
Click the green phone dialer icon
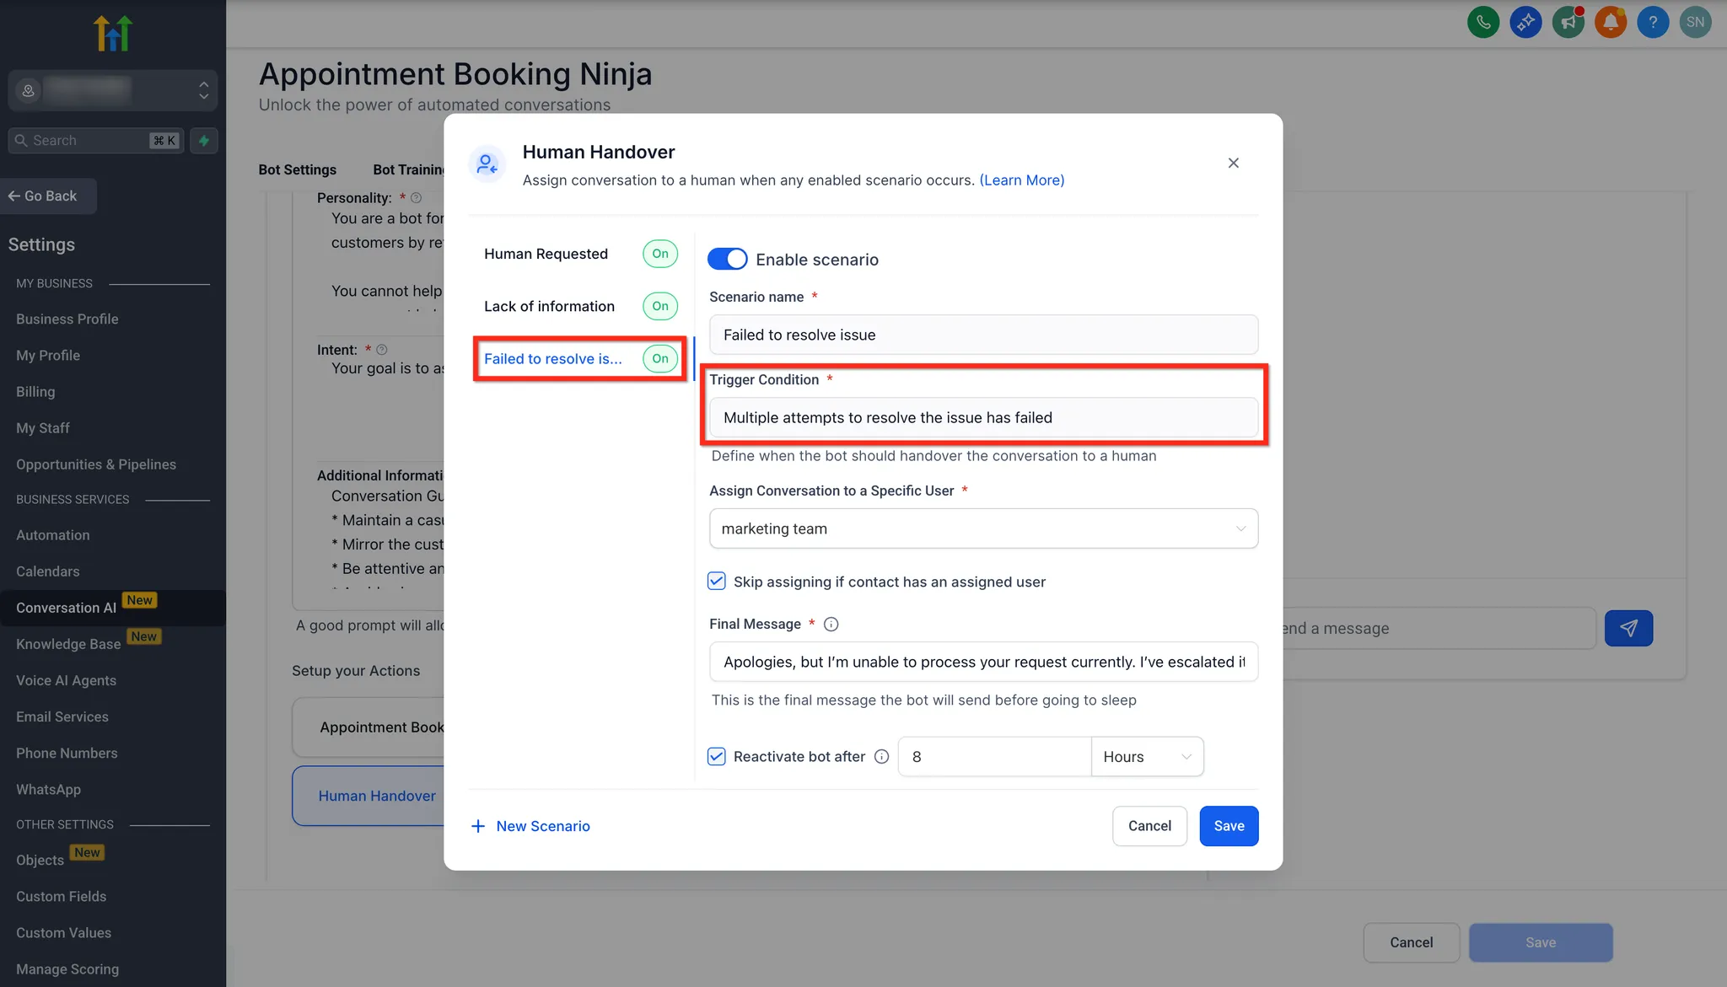1483,22
